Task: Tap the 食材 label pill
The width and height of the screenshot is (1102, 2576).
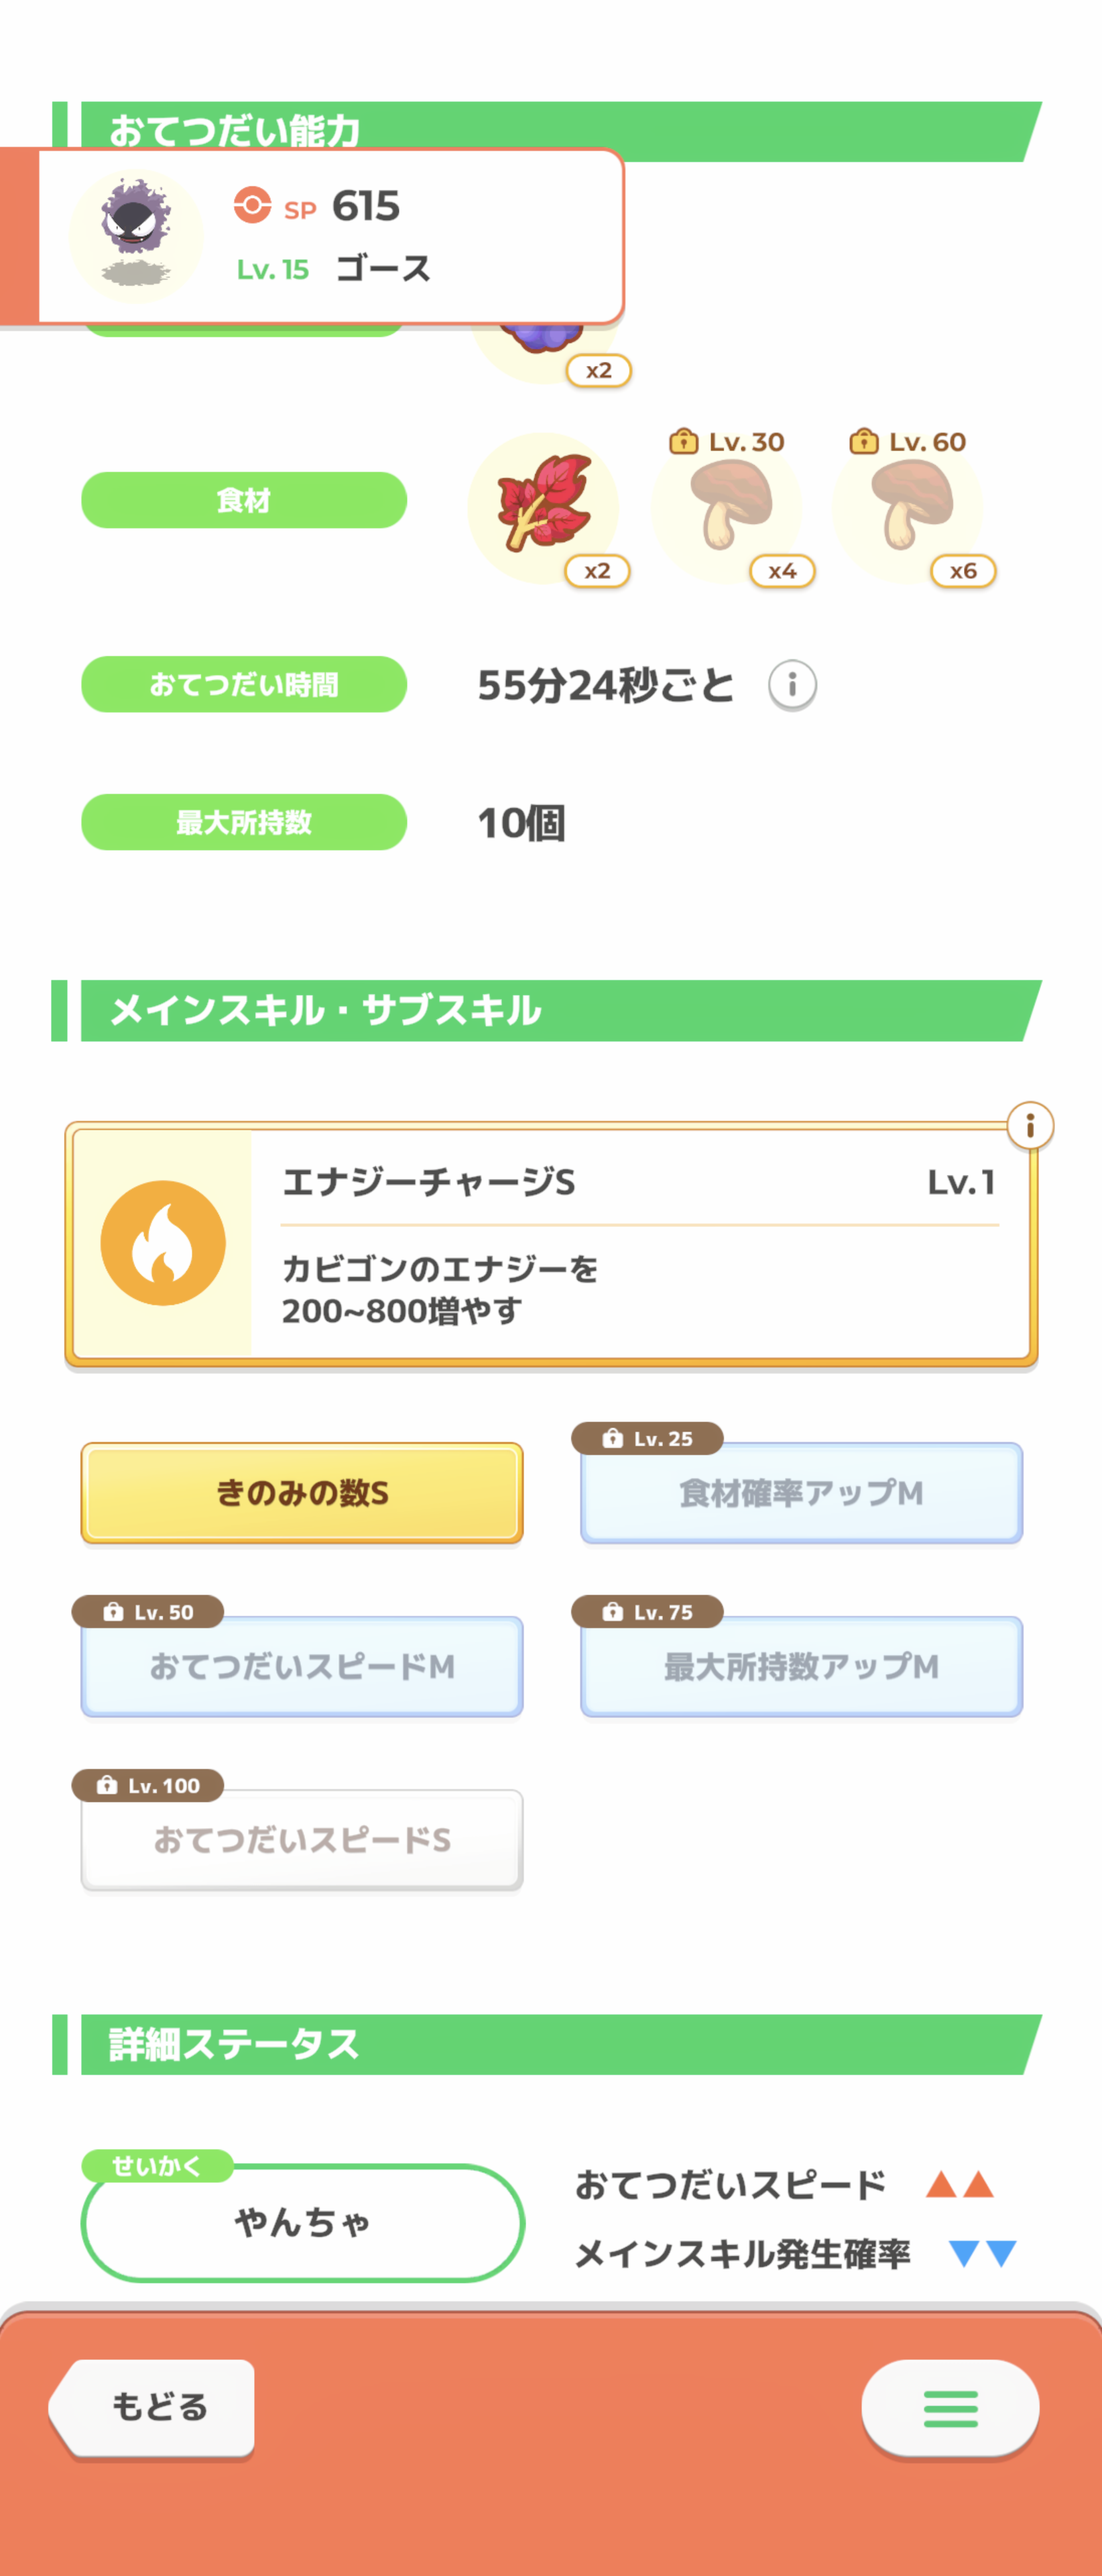Action: (244, 500)
